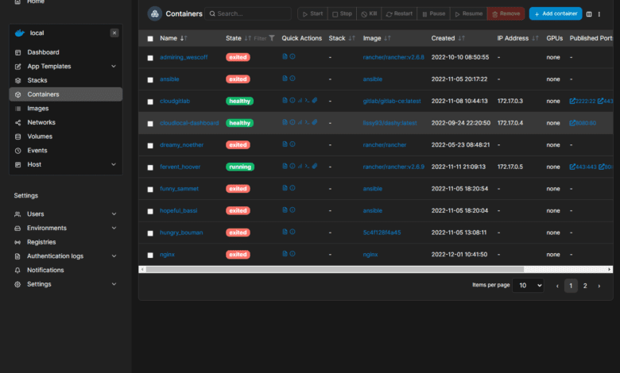Open exec console for fervent_hoover
The height and width of the screenshot is (373, 620).
[x=307, y=166]
